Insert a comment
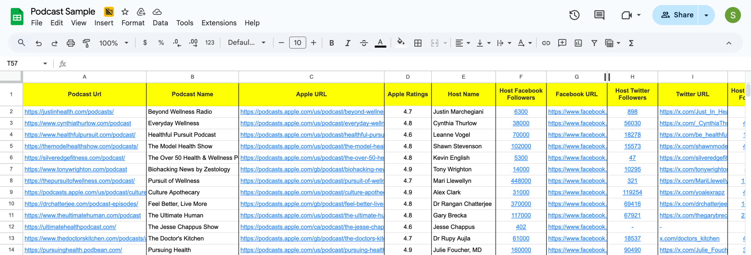This screenshot has width=751, height=255. pyautogui.click(x=562, y=43)
